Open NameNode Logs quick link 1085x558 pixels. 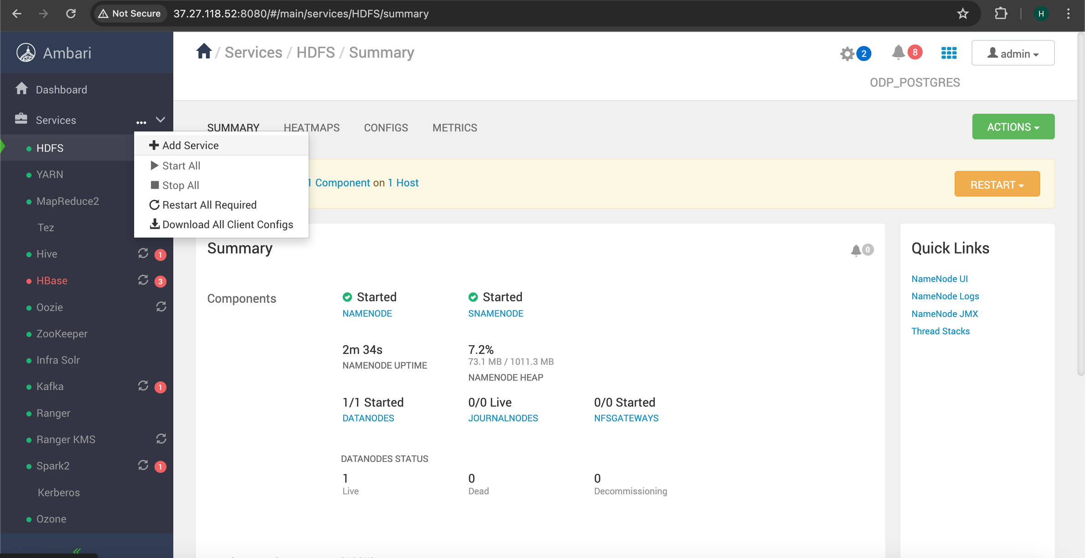click(945, 296)
